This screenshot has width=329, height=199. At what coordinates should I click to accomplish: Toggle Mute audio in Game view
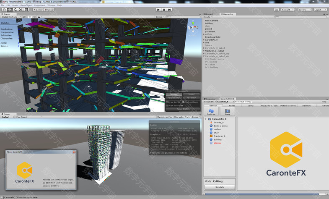pyautogui.click(x=179, y=117)
